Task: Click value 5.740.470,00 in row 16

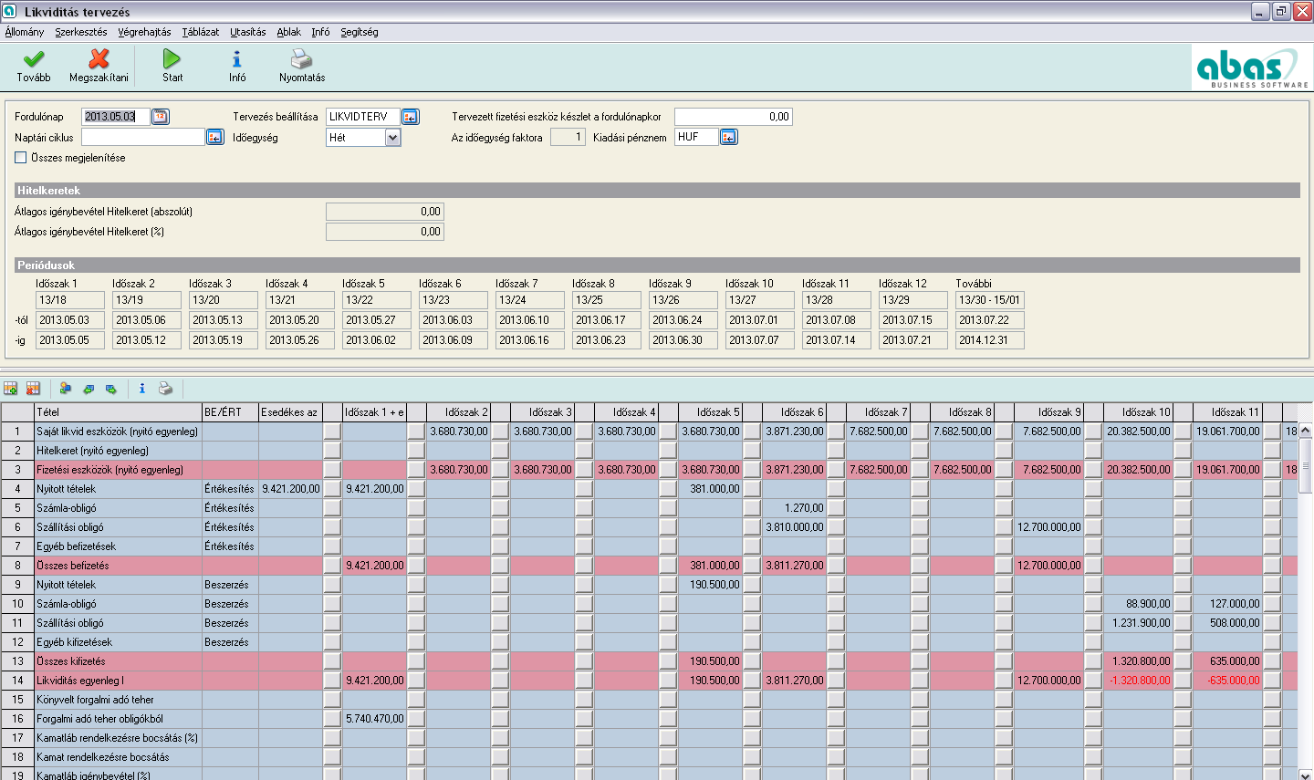Action: pyautogui.click(x=375, y=719)
